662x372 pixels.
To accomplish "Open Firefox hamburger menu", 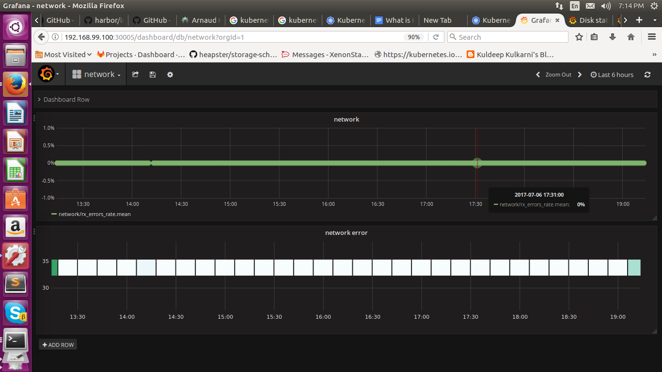I will 652,37.
